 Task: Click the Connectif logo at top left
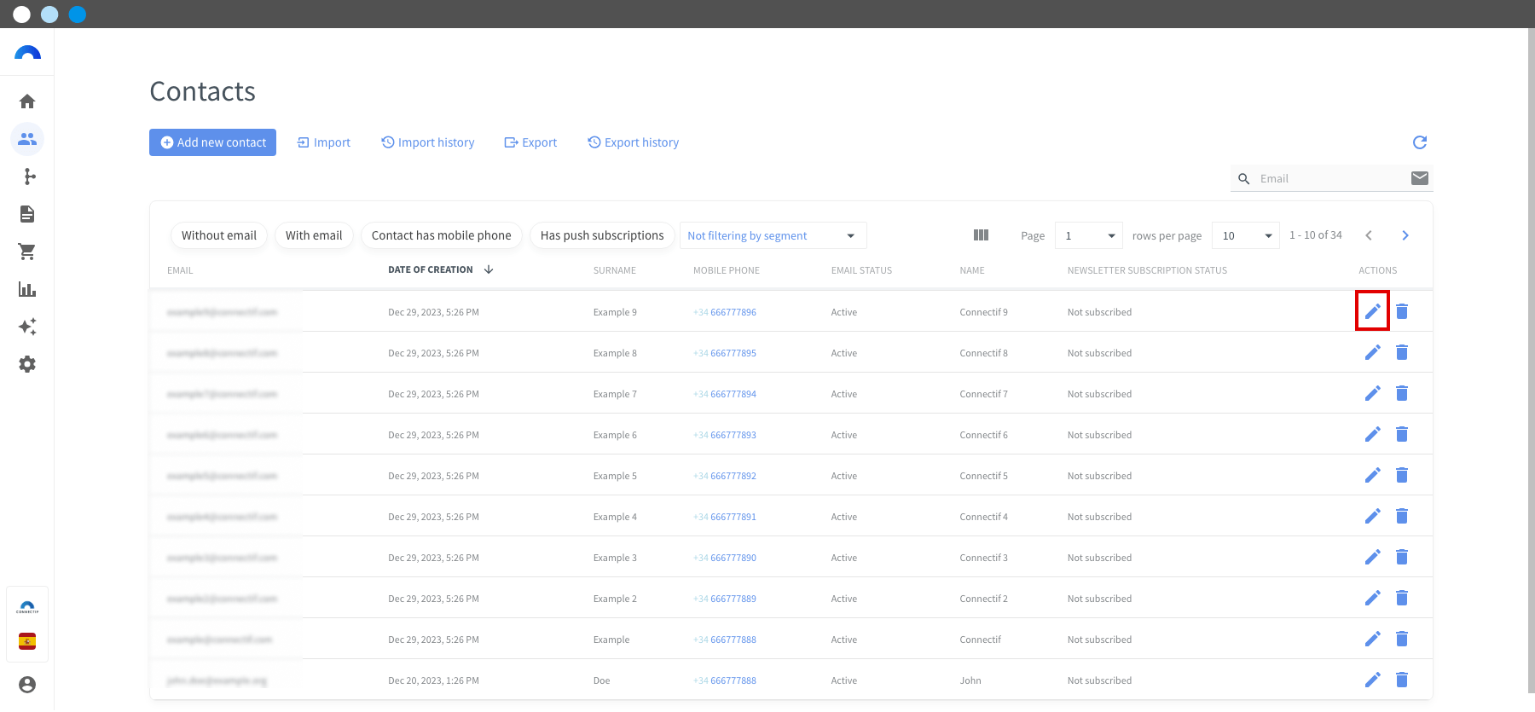click(x=27, y=53)
